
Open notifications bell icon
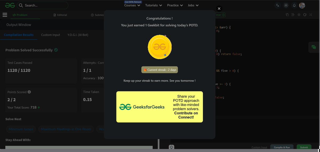(294, 5)
